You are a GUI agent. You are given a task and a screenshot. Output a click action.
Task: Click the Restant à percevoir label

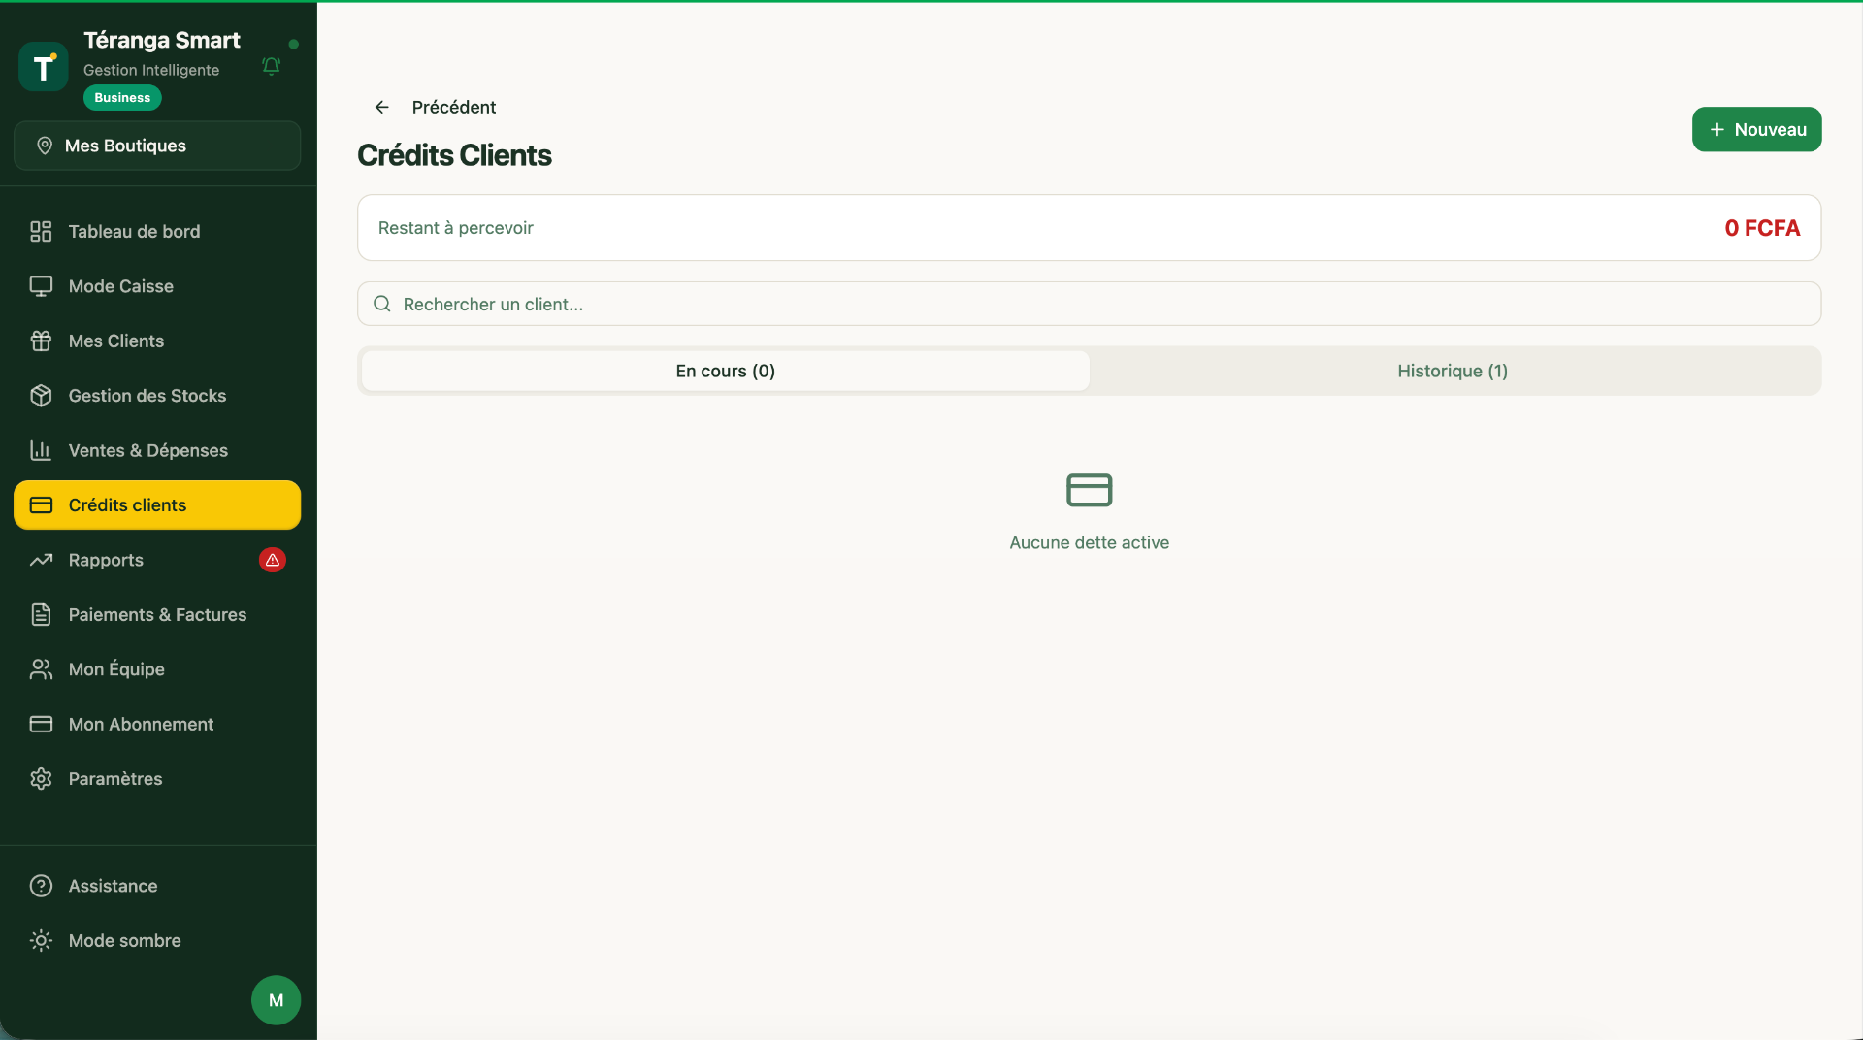coord(455,228)
